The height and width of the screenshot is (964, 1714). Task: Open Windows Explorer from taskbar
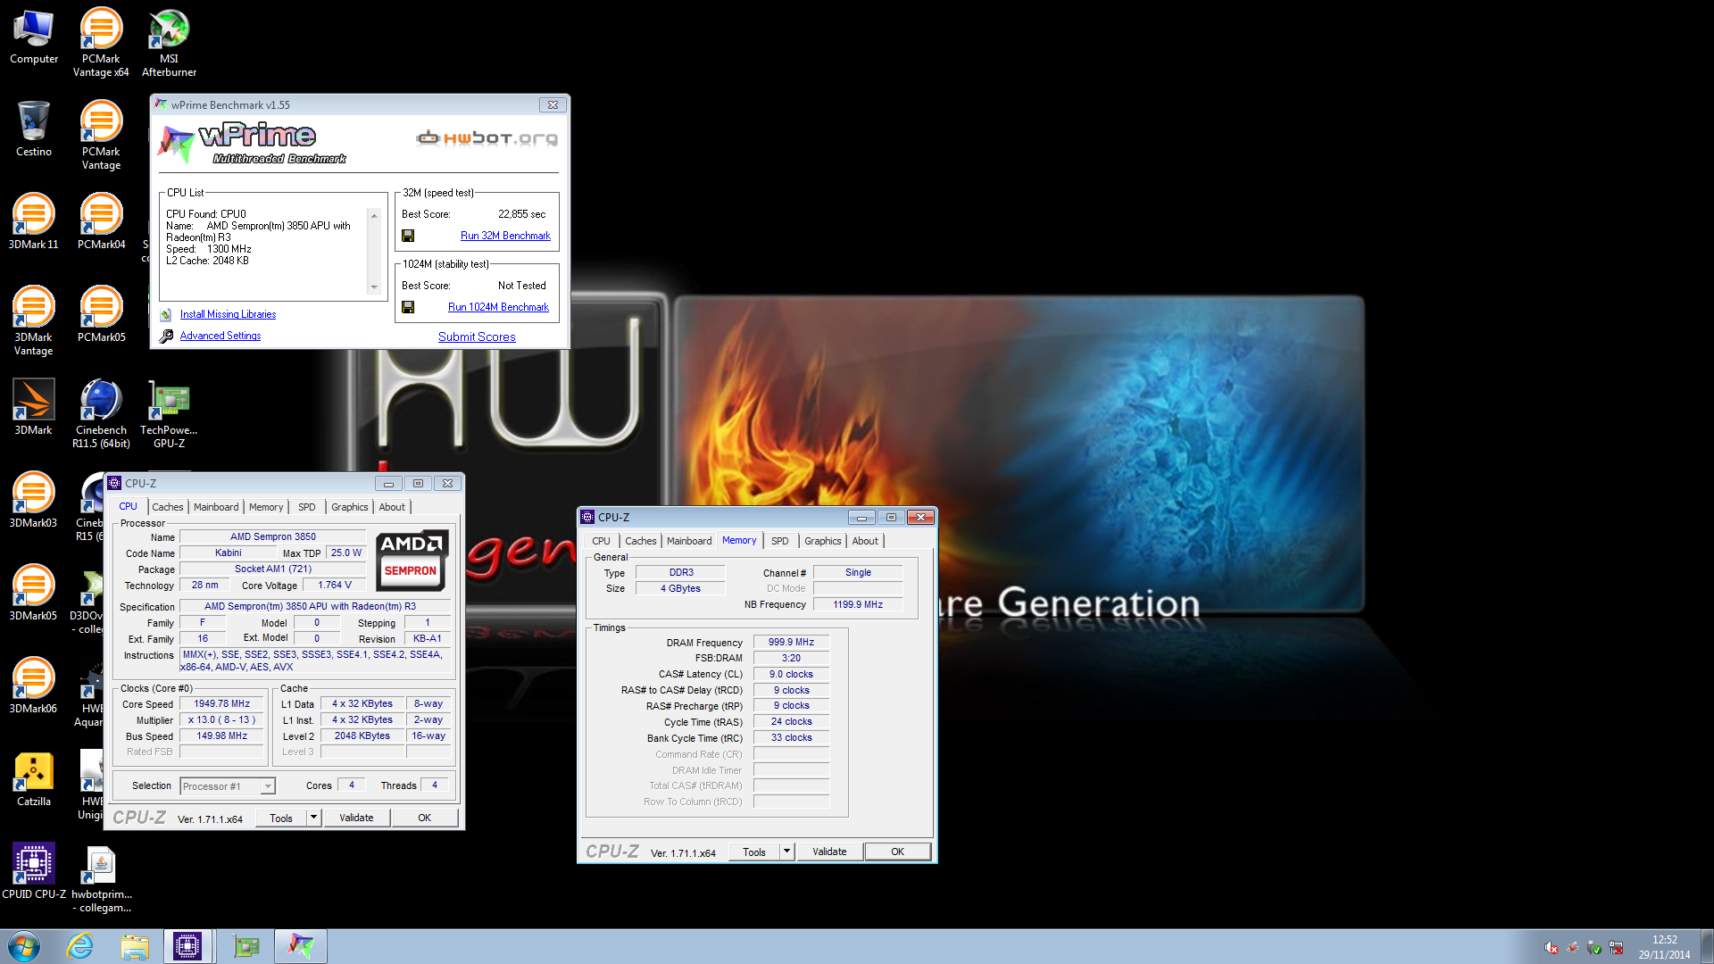pyautogui.click(x=135, y=946)
